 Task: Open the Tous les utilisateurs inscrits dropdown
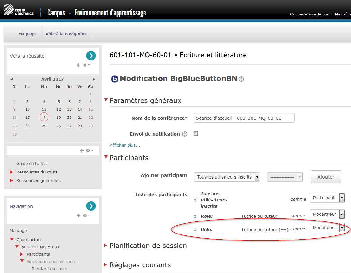tap(227, 177)
